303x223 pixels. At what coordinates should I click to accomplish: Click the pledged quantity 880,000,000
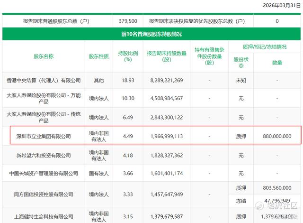[x=277, y=136]
